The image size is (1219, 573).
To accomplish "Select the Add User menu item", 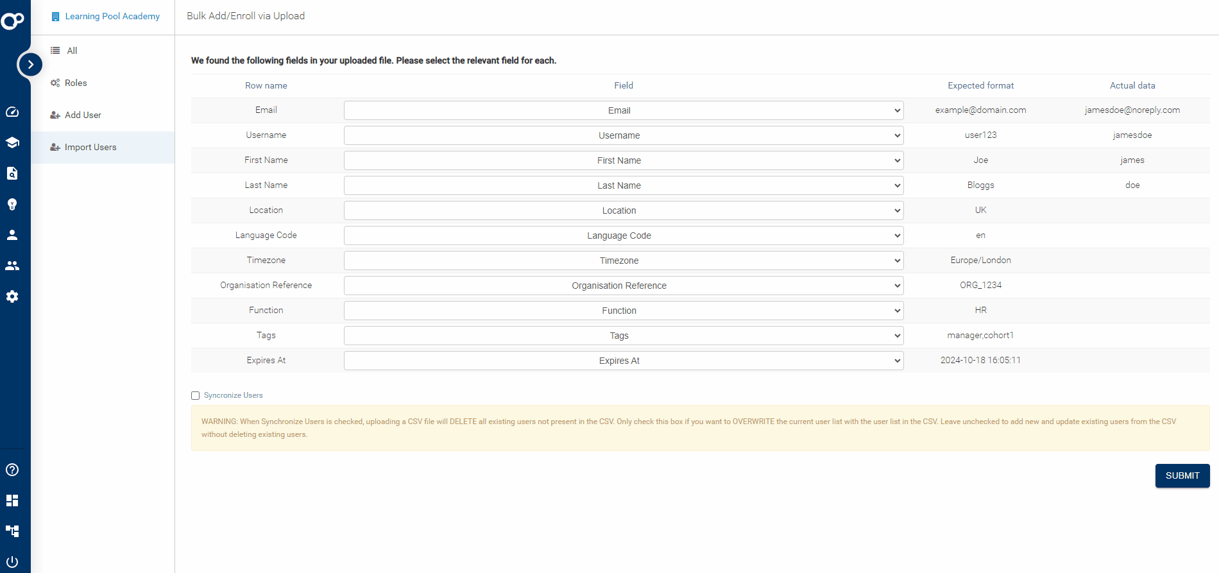I will tap(83, 115).
